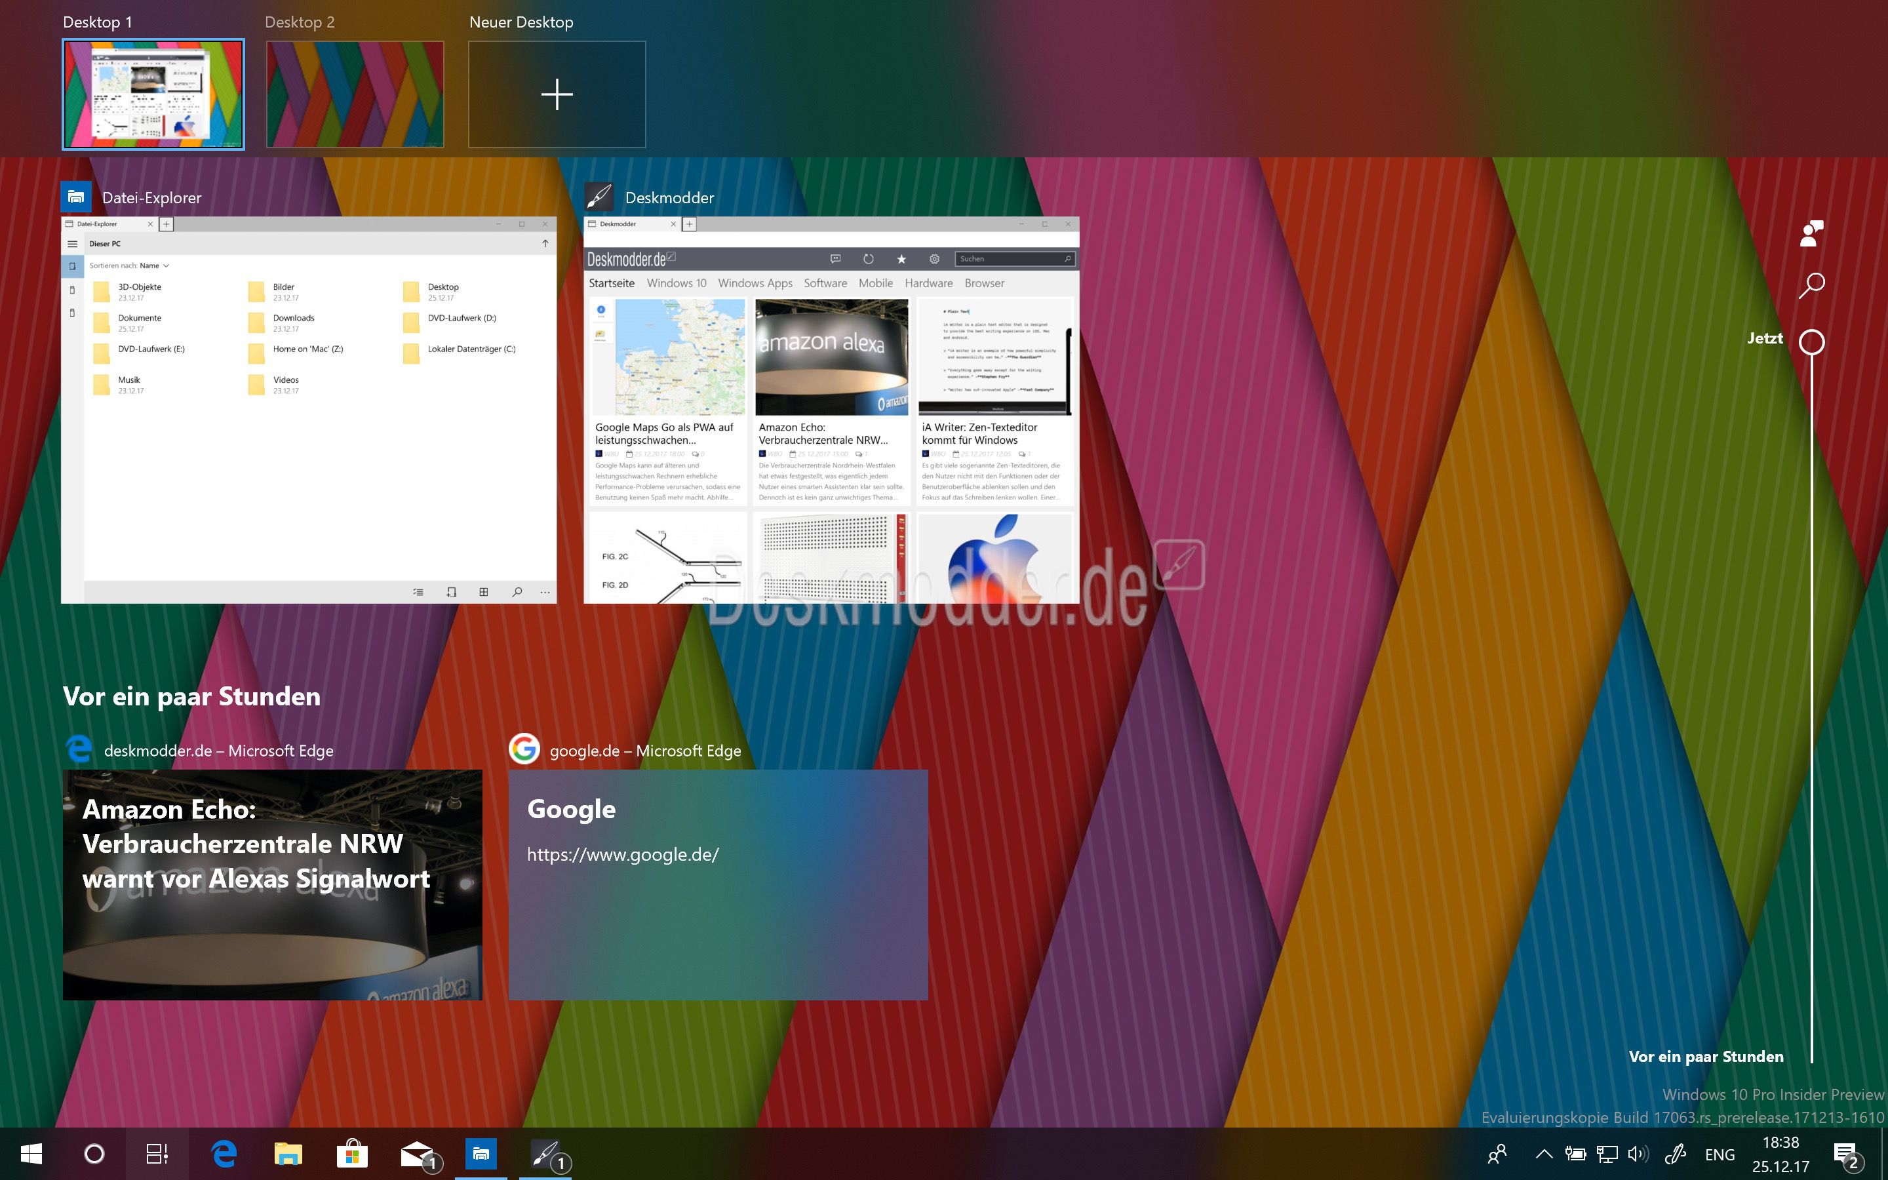
Task: Open the Action Center notifications icon
Action: pos(1848,1156)
